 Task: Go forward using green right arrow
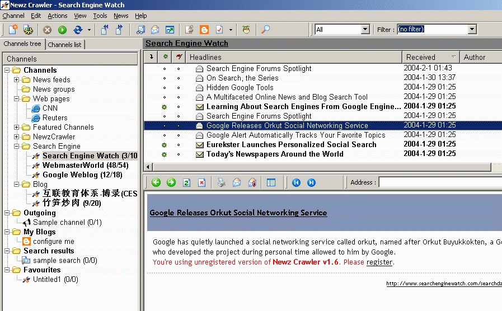click(x=171, y=182)
